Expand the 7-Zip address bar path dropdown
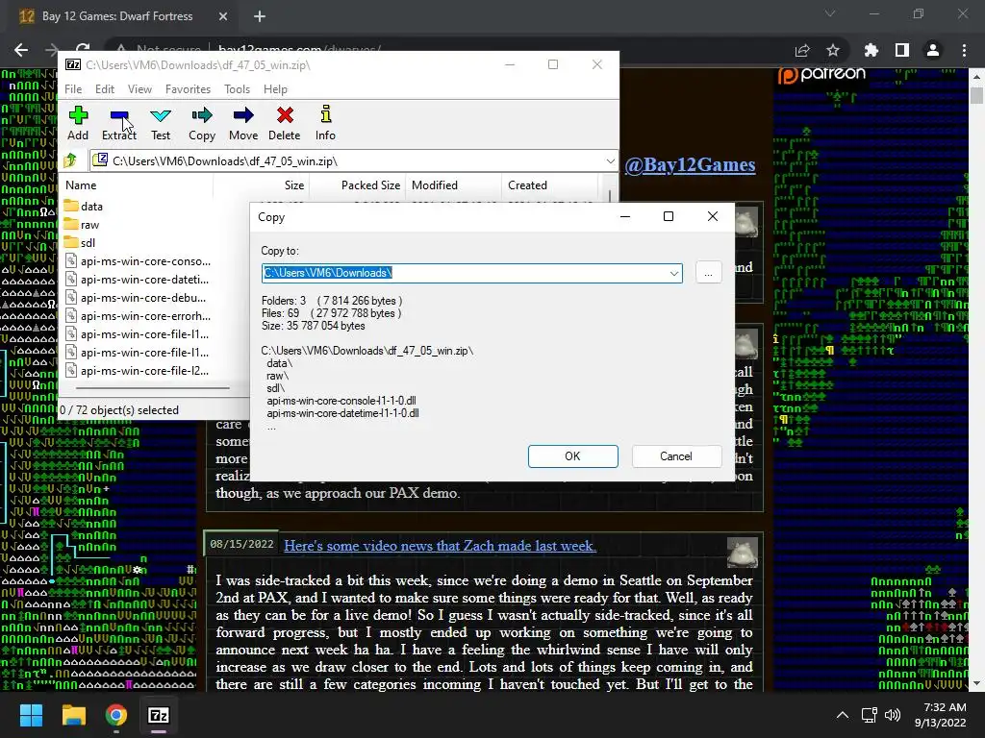 click(610, 161)
